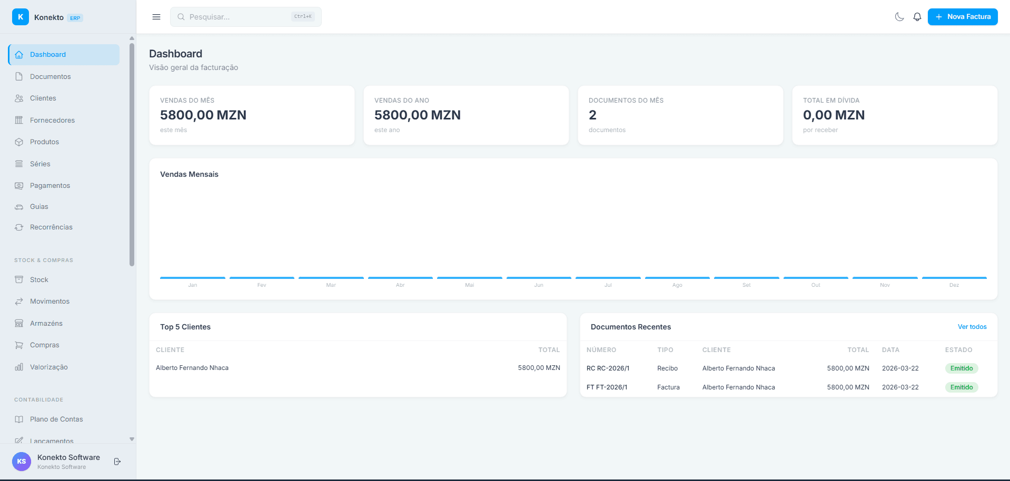
Task: Toggle the hamburger sidebar menu icon
Action: (x=156, y=17)
